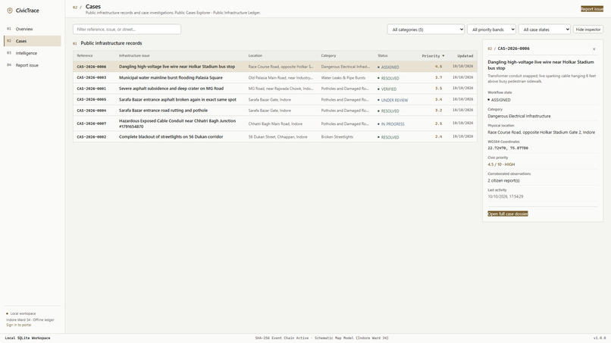This screenshot has height=343, width=611.
Task: Click the Status column header
Action: click(x=383, y=56)
